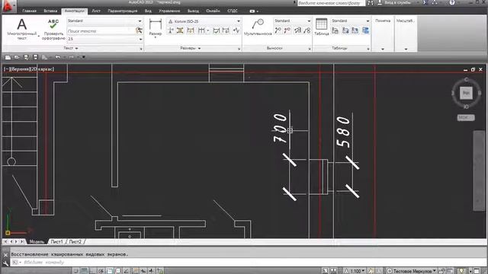The image size is (488, 274).
Task: Switch to the Параметризация ribbon tab
Action: tap(122, 11)
